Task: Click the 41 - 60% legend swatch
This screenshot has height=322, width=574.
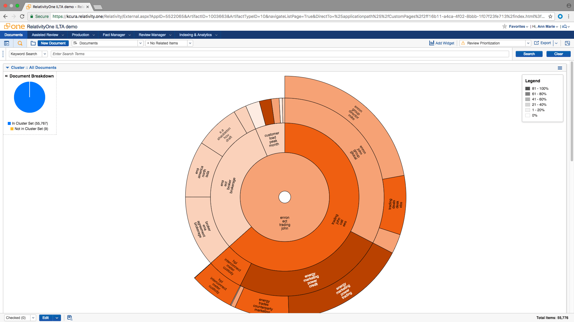Action: 528,99
